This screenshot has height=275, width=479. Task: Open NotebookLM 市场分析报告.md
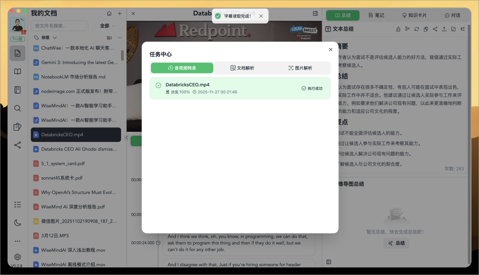(76, 77)
